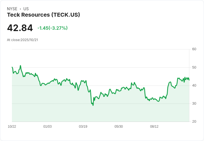Click the rightmost end of the price line
This screenshot has height=141, width=204.
(189, 80)
